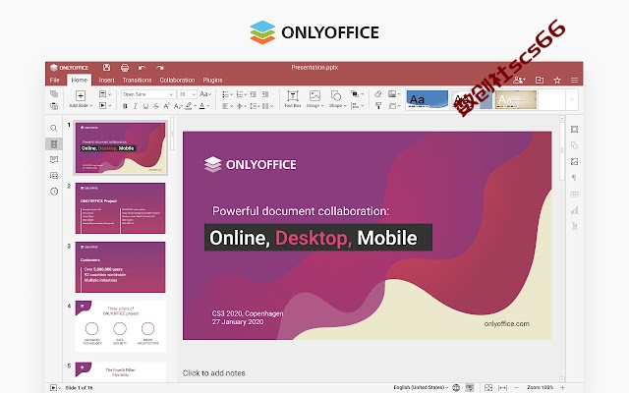Open table settings in the right sidebar
This screenshot has width=629, height=393.
574,195
